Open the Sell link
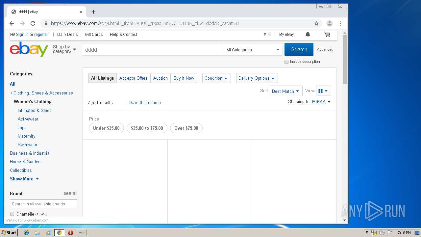 (267, 35)
